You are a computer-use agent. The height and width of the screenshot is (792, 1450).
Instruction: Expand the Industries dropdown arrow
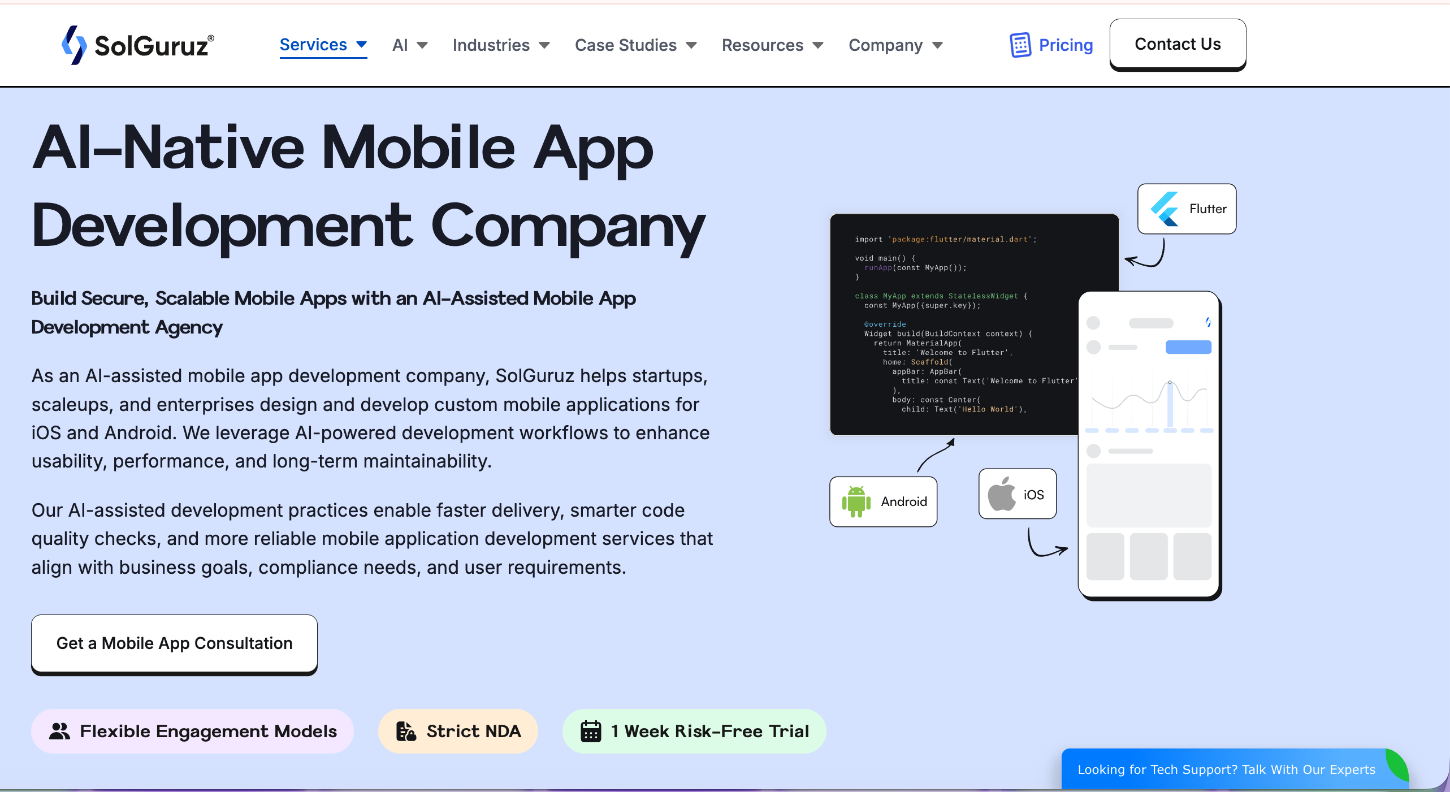click(544, 45)
